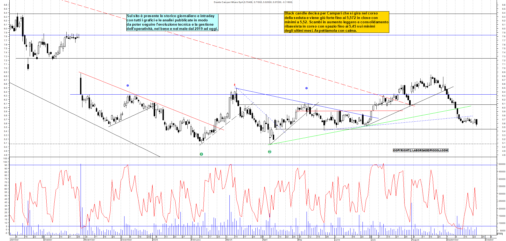Click the 100 level on oscillator scale
The width and height of the screenshot is (506, 241).
(5, 162)
